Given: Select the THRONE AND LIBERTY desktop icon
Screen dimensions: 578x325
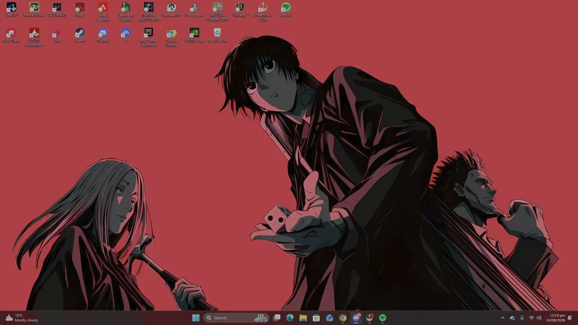Looking at the screenshot, I should tap(149, 12).
